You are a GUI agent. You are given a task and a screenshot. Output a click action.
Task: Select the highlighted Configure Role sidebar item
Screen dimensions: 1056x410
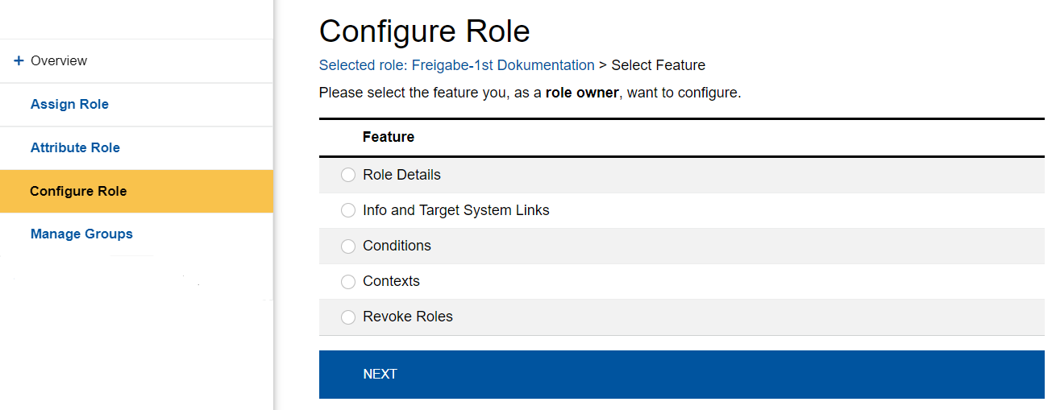pyautogui.click(x=78, y=192)
